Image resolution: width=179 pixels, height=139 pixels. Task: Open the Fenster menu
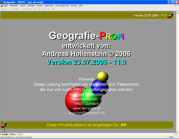click(74, 6)
